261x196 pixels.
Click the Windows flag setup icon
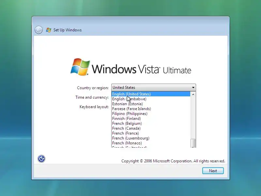click(49, 30)
